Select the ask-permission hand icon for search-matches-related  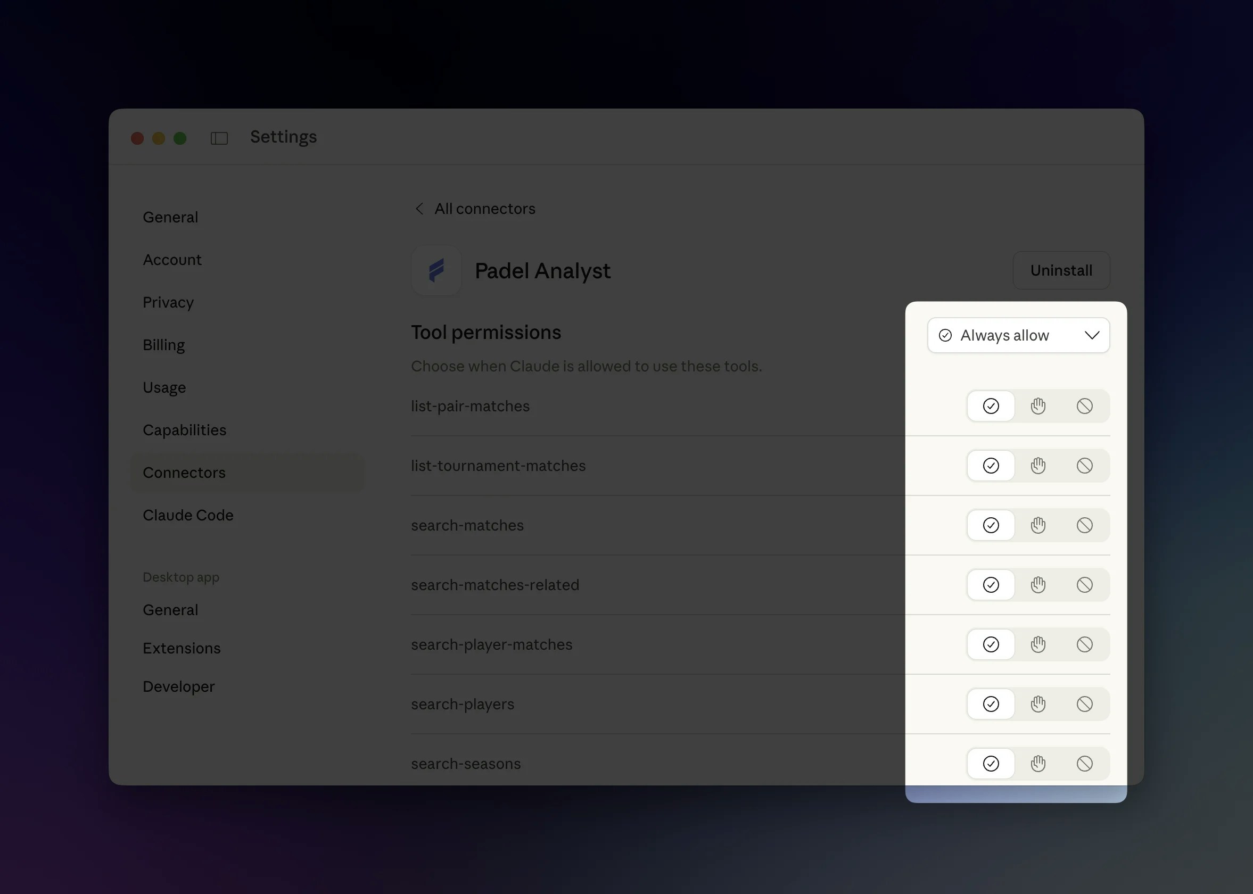tap(1038, 584)
